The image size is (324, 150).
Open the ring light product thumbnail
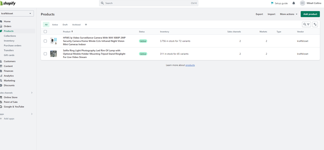[53, 54]
